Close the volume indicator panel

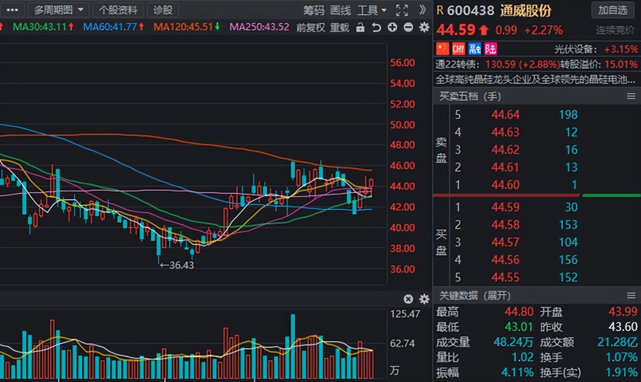pyautogui.click(x=408, y=299)
